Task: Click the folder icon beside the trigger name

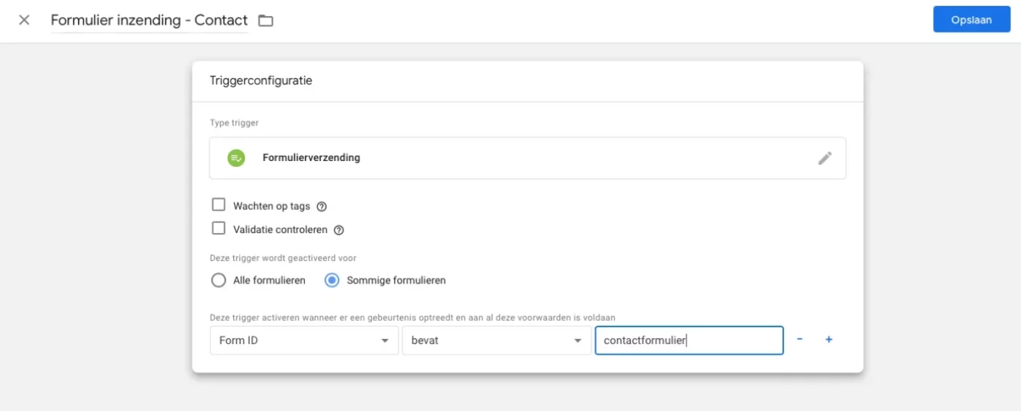Action: coord(266,21)
